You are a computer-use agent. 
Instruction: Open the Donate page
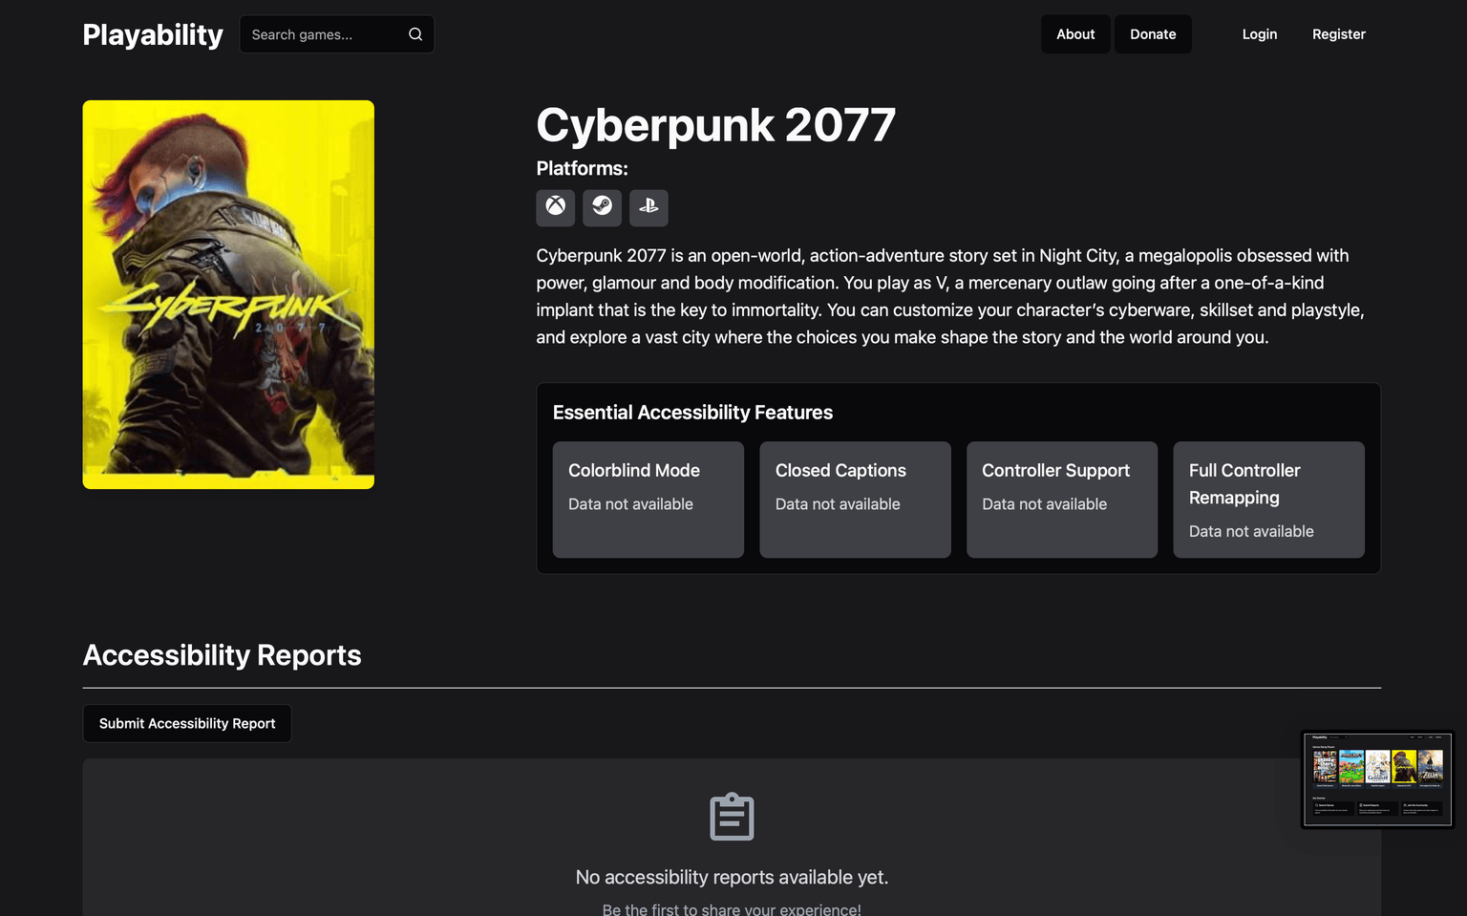click(1153, 34)
